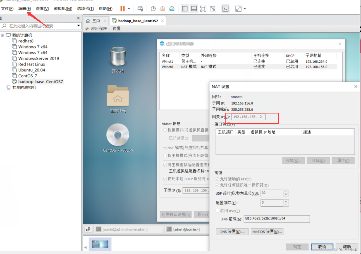This screenshot has width=361, height=254.
Task: Toggle 将主机虚拟适配器连接 checkbox
Action: 165,165
